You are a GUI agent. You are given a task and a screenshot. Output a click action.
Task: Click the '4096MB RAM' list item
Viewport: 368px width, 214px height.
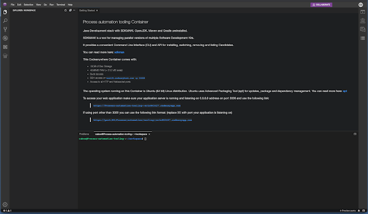pos(106,70)
